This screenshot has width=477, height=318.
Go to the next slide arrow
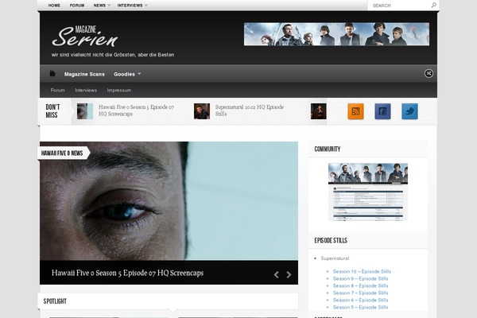[x=289, y=275]
